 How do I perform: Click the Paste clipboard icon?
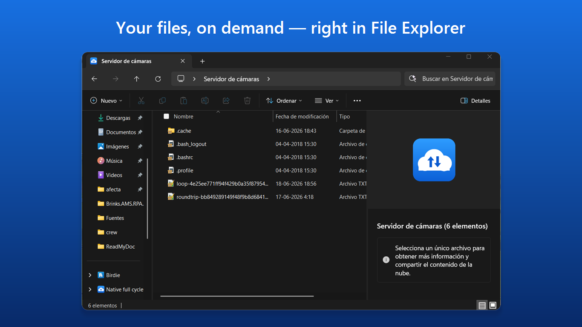tap(184, 101)
